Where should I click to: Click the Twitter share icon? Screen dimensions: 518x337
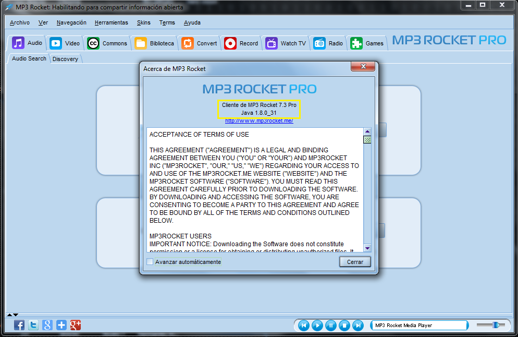[33, 325]
